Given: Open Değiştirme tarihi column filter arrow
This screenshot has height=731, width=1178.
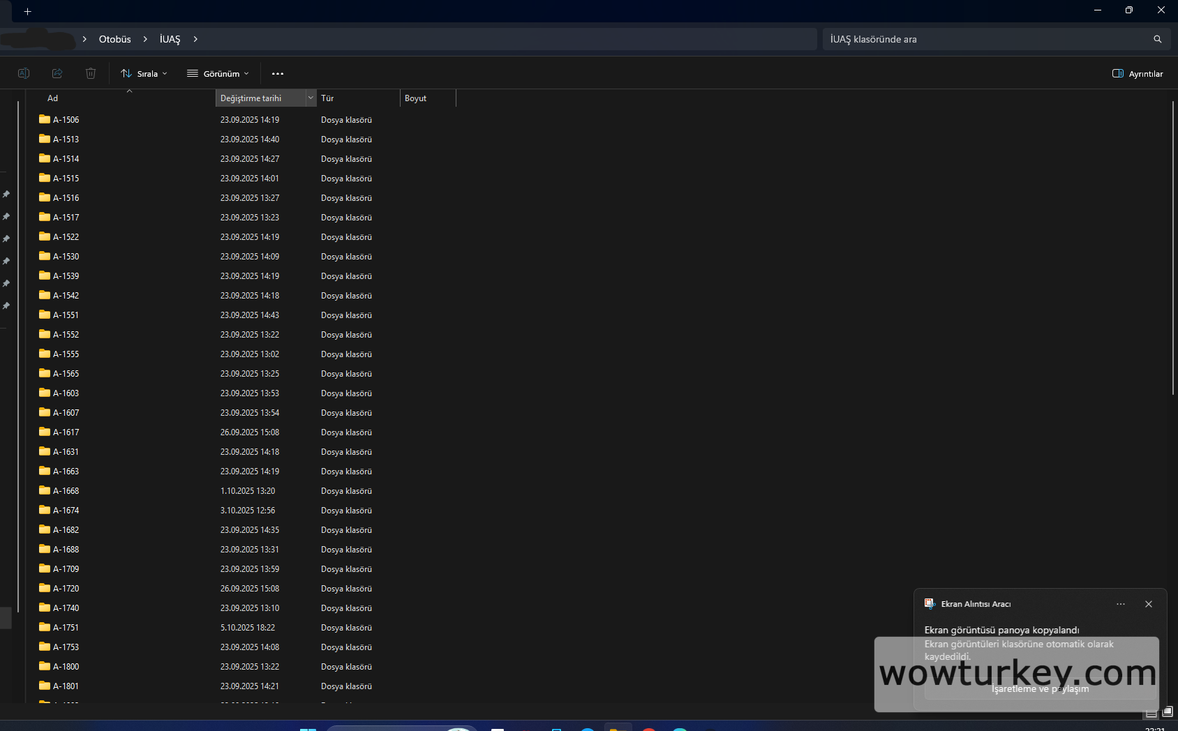Looking at the screenshot, I should (x=311, y=98).
